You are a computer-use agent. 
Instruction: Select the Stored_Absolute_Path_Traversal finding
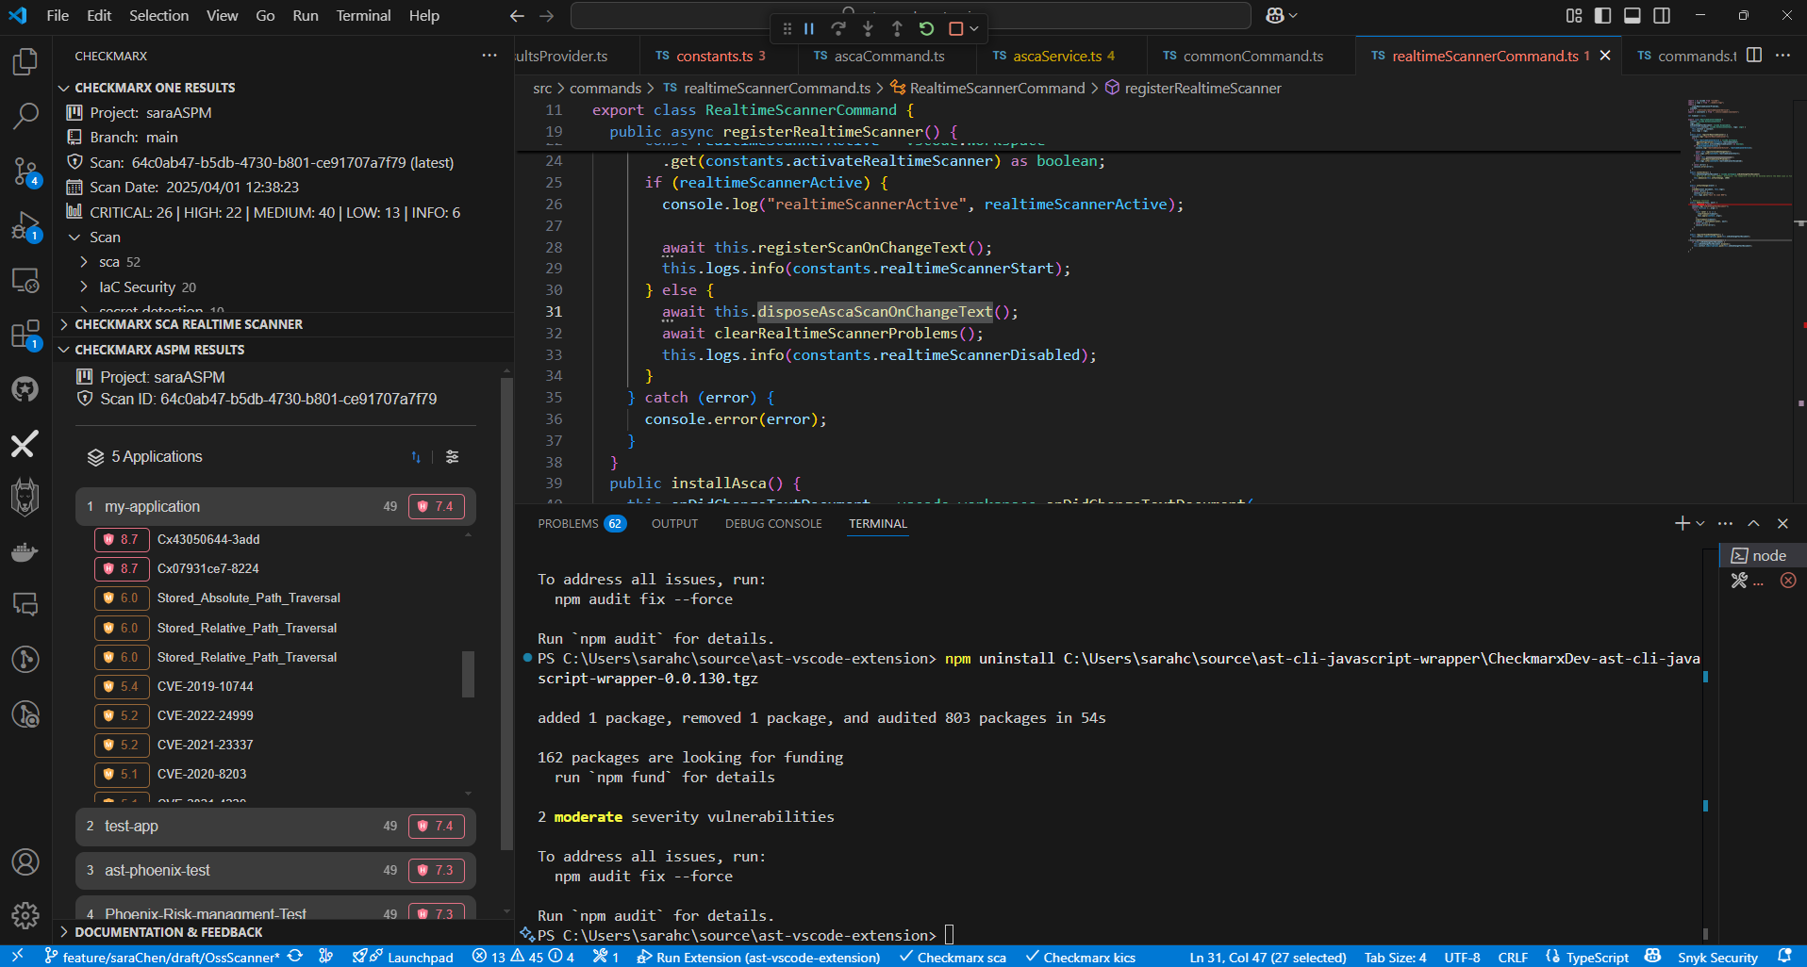click(248, 598)
